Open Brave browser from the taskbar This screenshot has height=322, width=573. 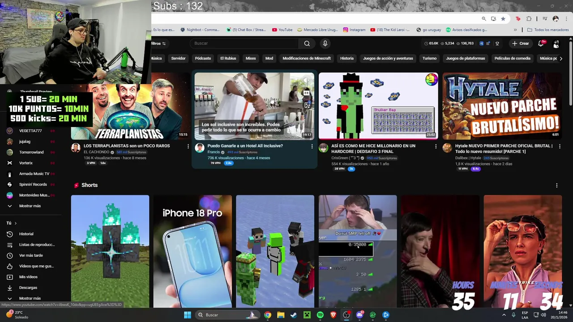[333, 315]
